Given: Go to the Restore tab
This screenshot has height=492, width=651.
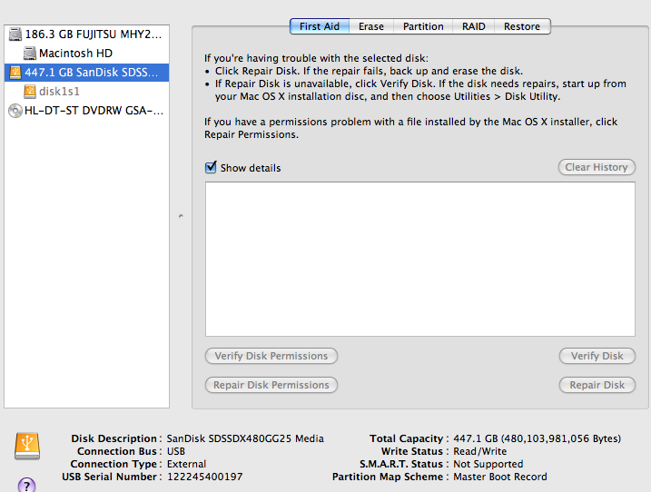Looking at the screenshot, I should pyautogui.click(x=522, y=27).
